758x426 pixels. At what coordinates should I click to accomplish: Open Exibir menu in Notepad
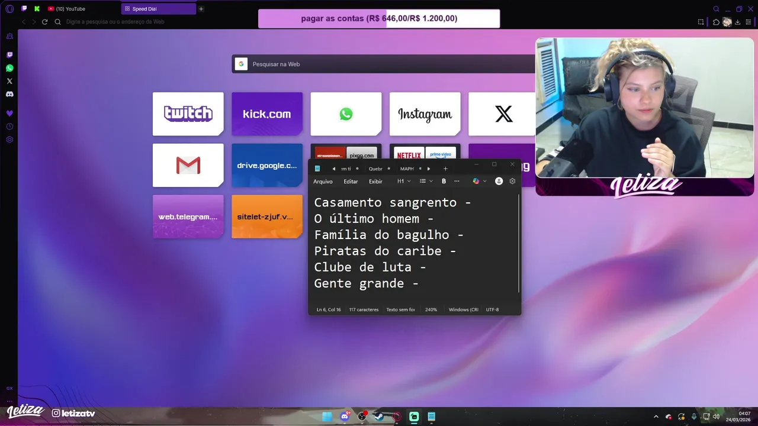click(375, 182)
